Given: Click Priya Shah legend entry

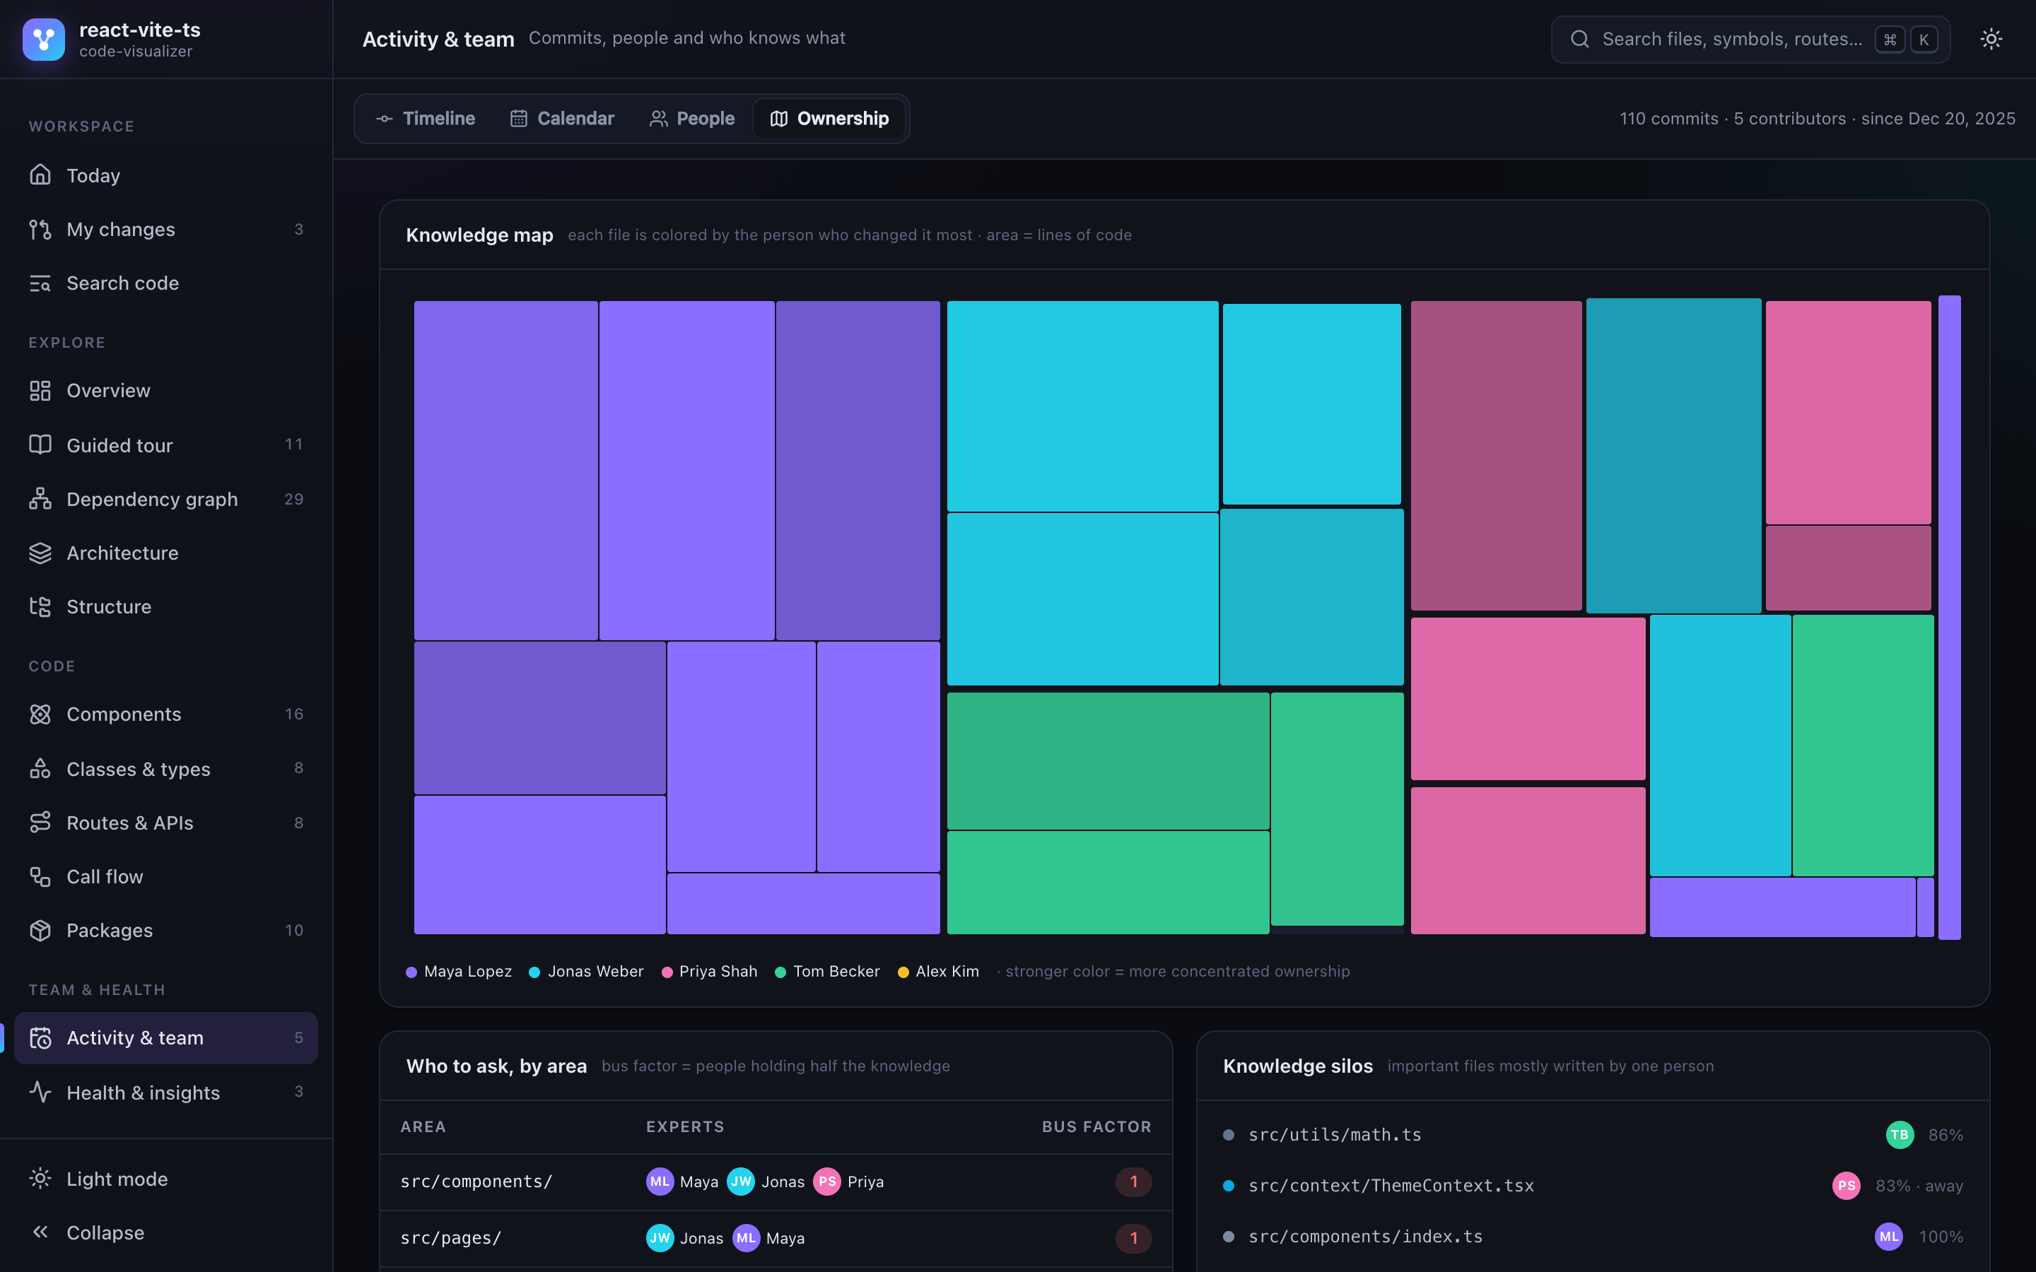Looking at the screenshot, I should 710,972.
